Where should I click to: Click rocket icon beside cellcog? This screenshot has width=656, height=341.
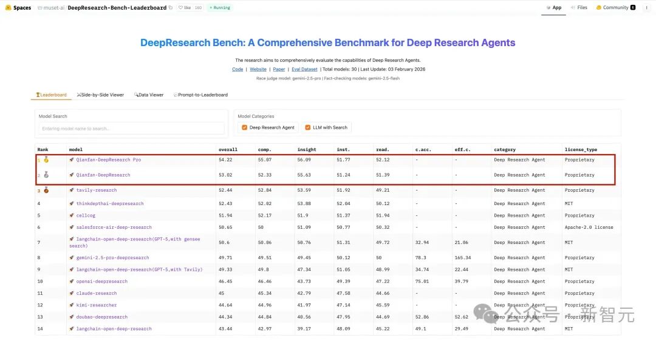[72, 215]
